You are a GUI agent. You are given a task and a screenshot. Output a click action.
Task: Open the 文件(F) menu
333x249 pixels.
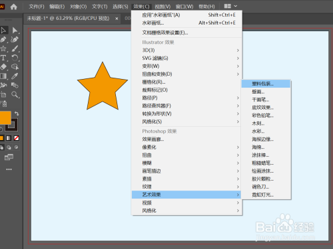tap(37, 7)
